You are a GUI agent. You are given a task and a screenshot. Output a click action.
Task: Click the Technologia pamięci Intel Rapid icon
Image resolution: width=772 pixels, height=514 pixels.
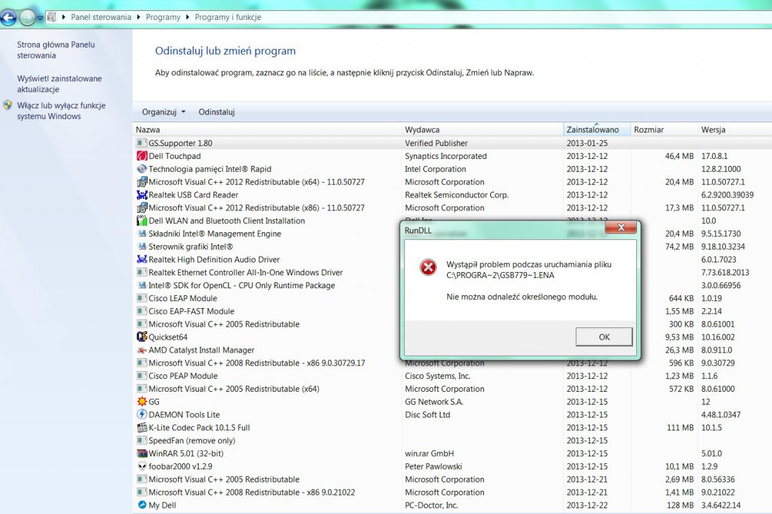(142, 169)
